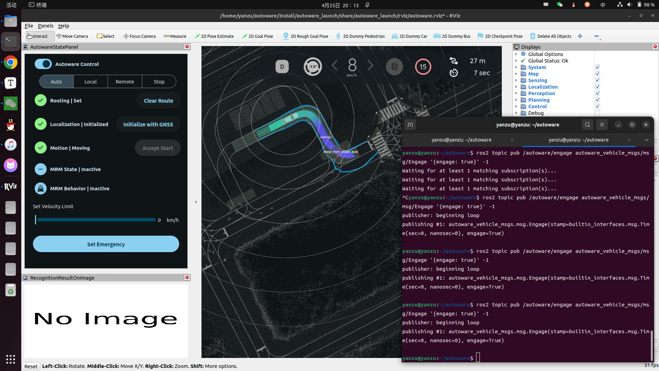This screenshot has height=371, width=659.
Task: Open Chrome from the dock
Action: tap(11, 62)
